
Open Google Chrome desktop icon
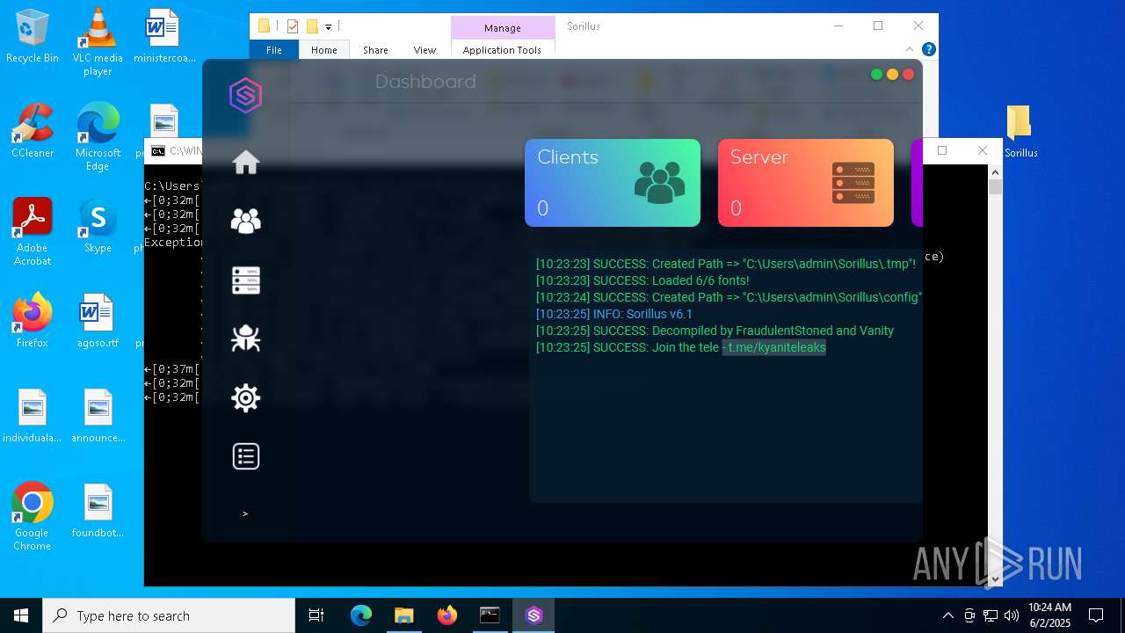(x=33, y=517)
